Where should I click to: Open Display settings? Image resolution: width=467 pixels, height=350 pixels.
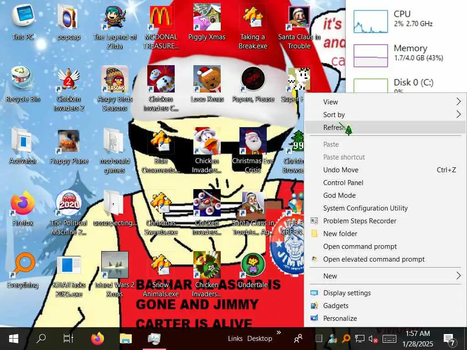385,293
